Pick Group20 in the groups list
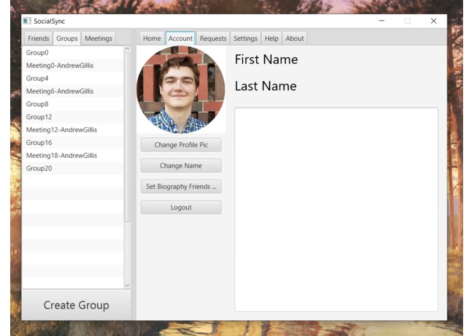 tap(72, 168)
